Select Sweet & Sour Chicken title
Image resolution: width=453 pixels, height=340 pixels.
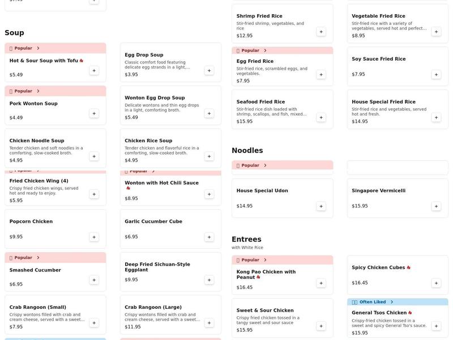265,311
